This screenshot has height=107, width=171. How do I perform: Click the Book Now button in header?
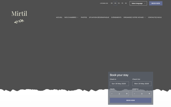click(x=156, y=3)
